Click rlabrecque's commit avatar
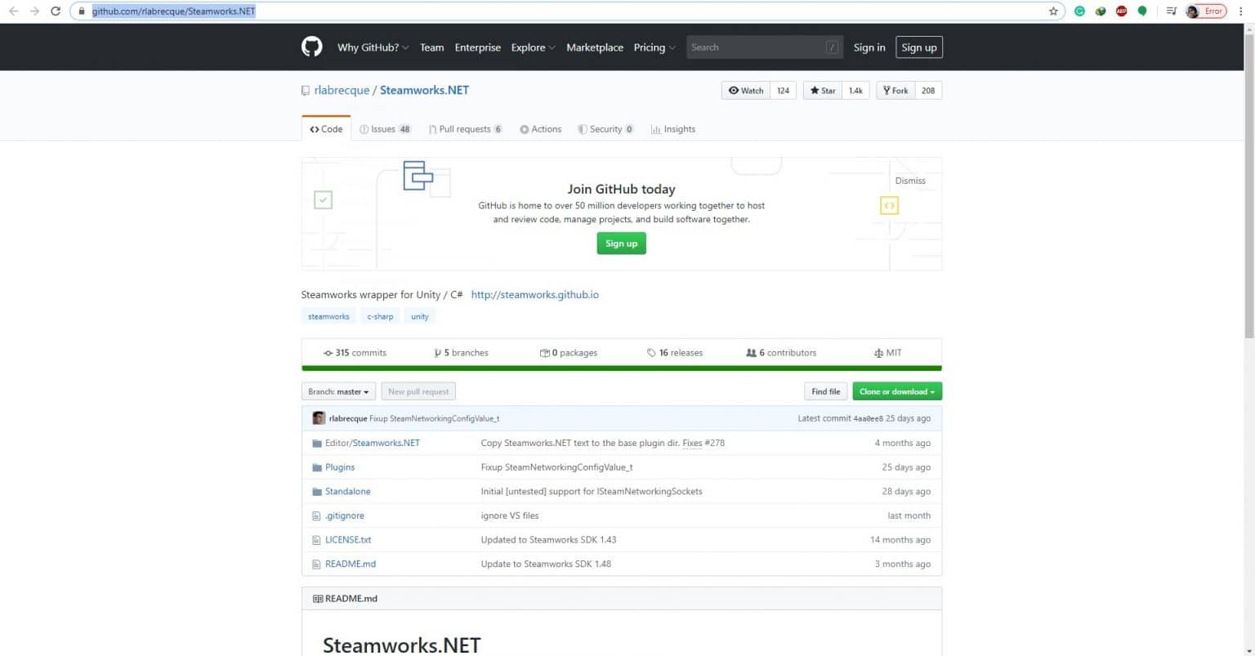 coord(319,418)
